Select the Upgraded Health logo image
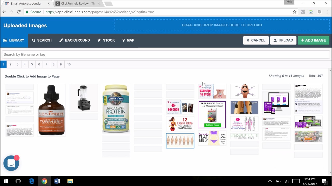332x186 pixels. tap(244, 136)
